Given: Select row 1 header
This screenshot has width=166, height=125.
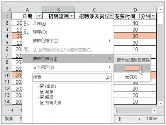Looking at the screenshot, I should 7,16.
